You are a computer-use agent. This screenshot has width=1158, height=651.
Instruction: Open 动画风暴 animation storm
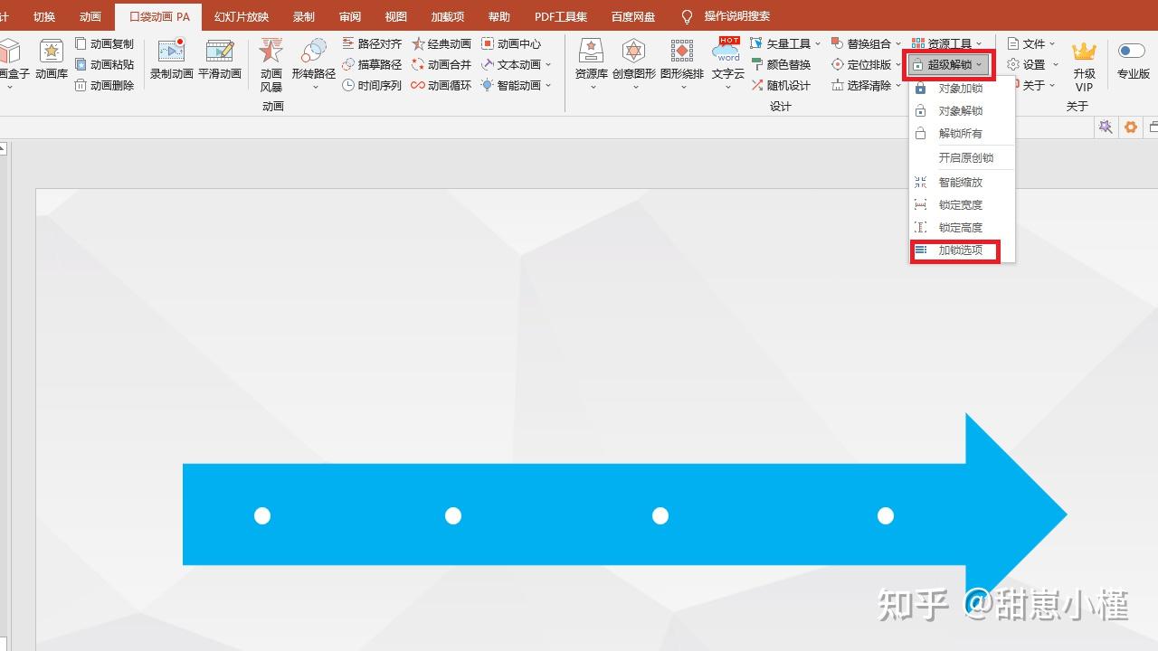[271, 65]
